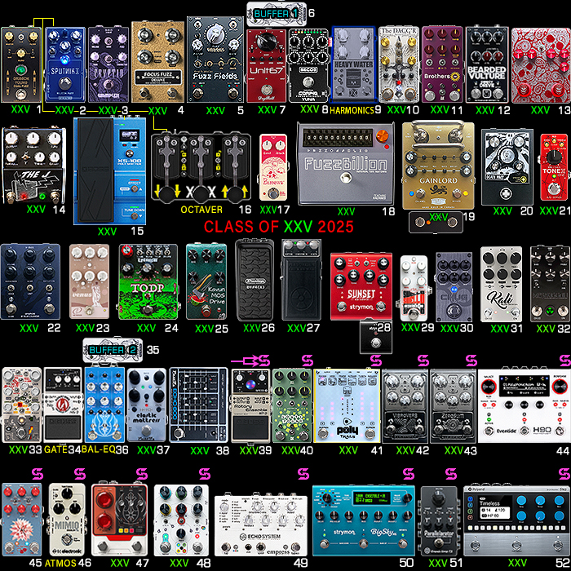Click the yellow 'ATMOS' label
This screenshot has height=571, width=571.
coord(60,563)
